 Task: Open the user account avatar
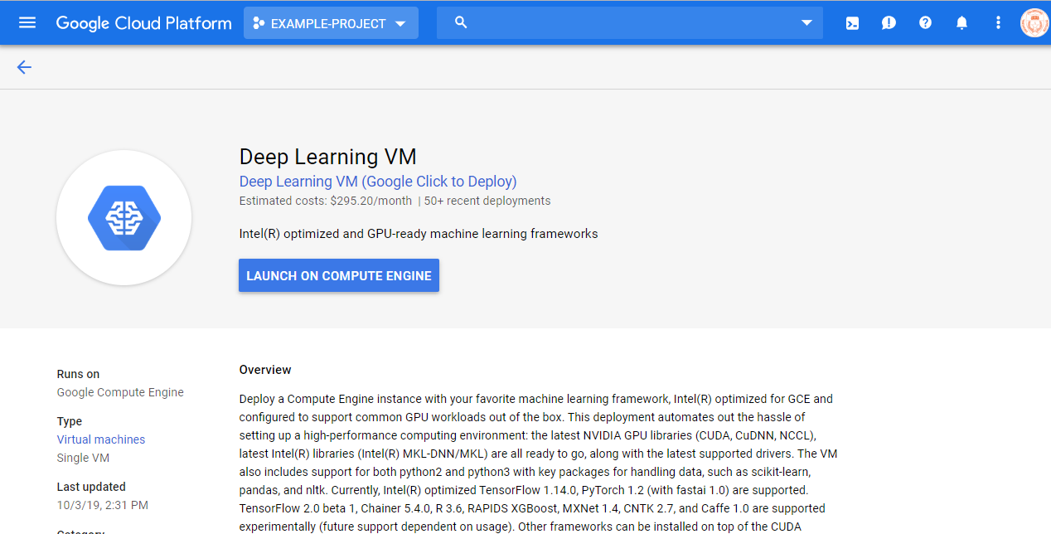pos(1034,23)
